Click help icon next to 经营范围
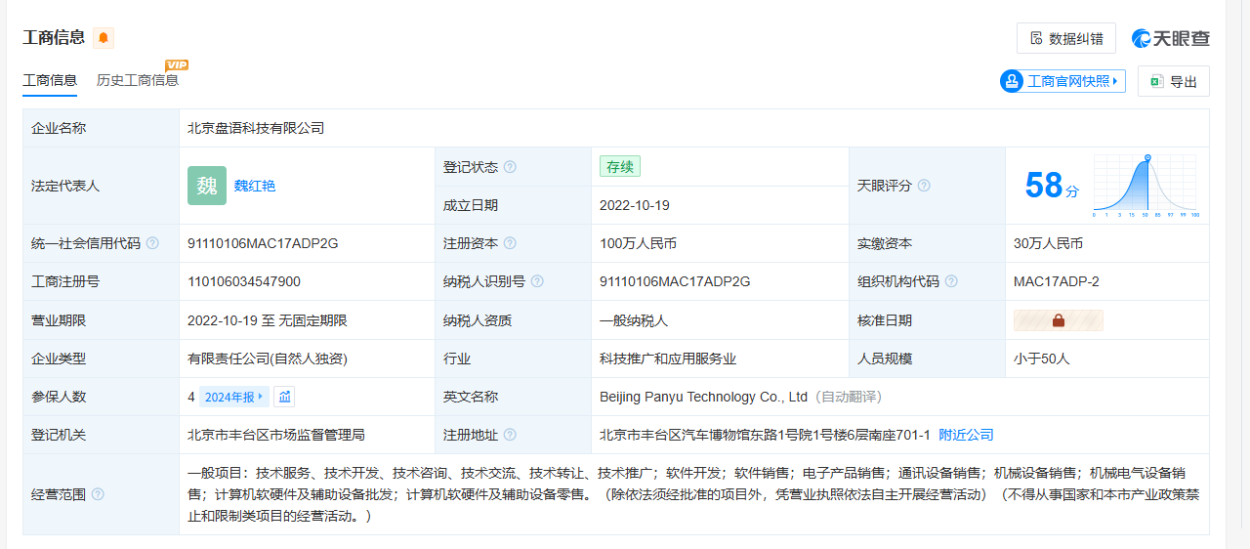This screenshot has width=1250, height=549. click(x=98, y=494)
